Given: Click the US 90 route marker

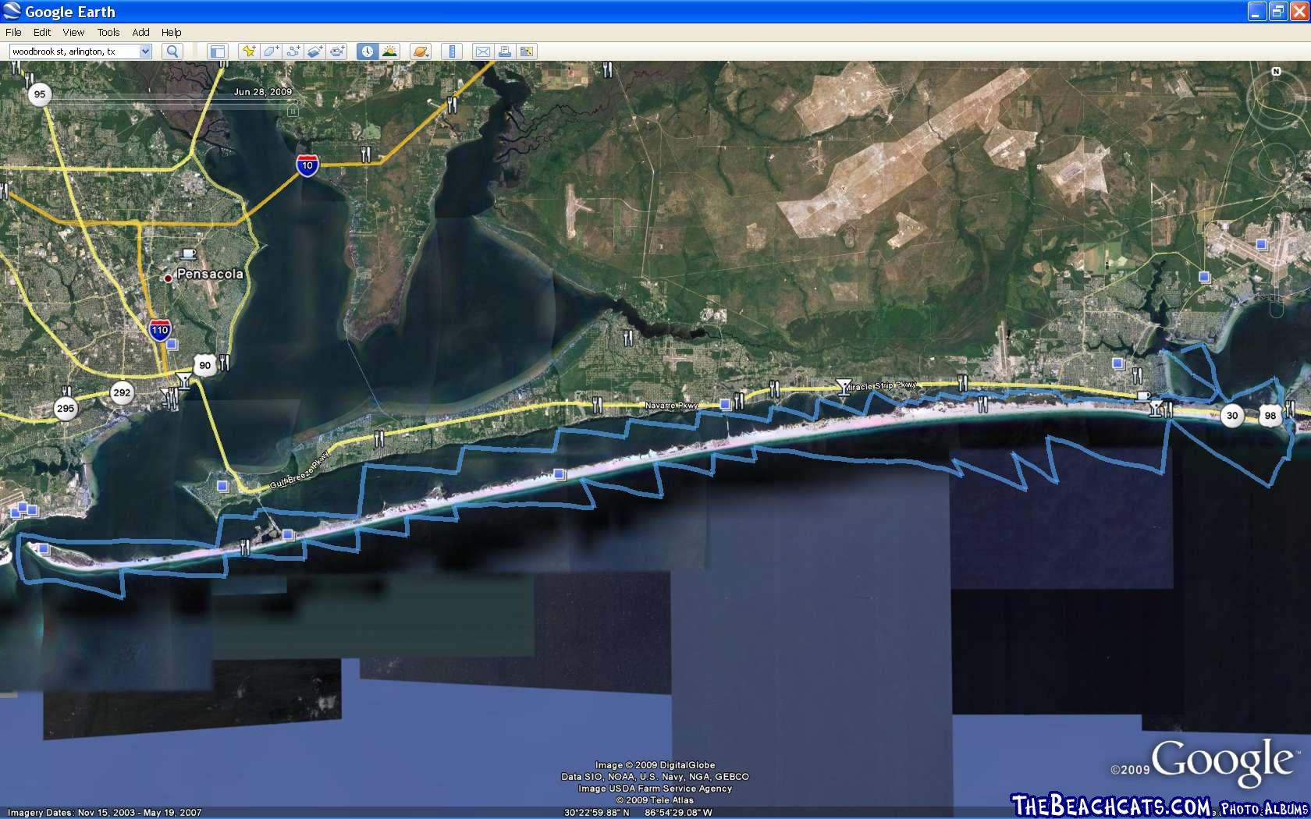Looking at the screenshot, I should (x=204, y=365).
